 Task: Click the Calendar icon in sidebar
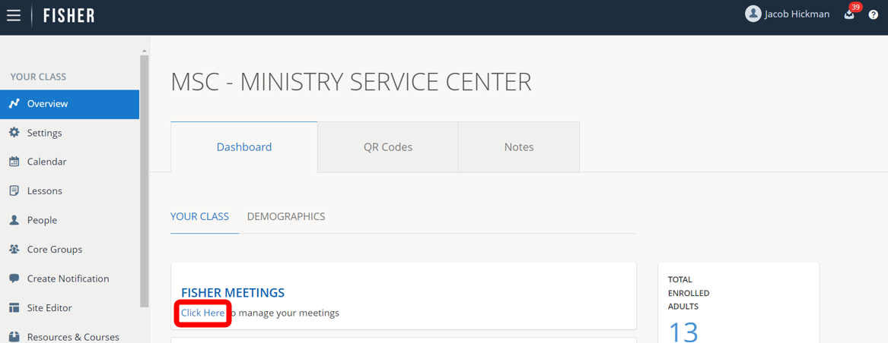click(x=14, y=162)
